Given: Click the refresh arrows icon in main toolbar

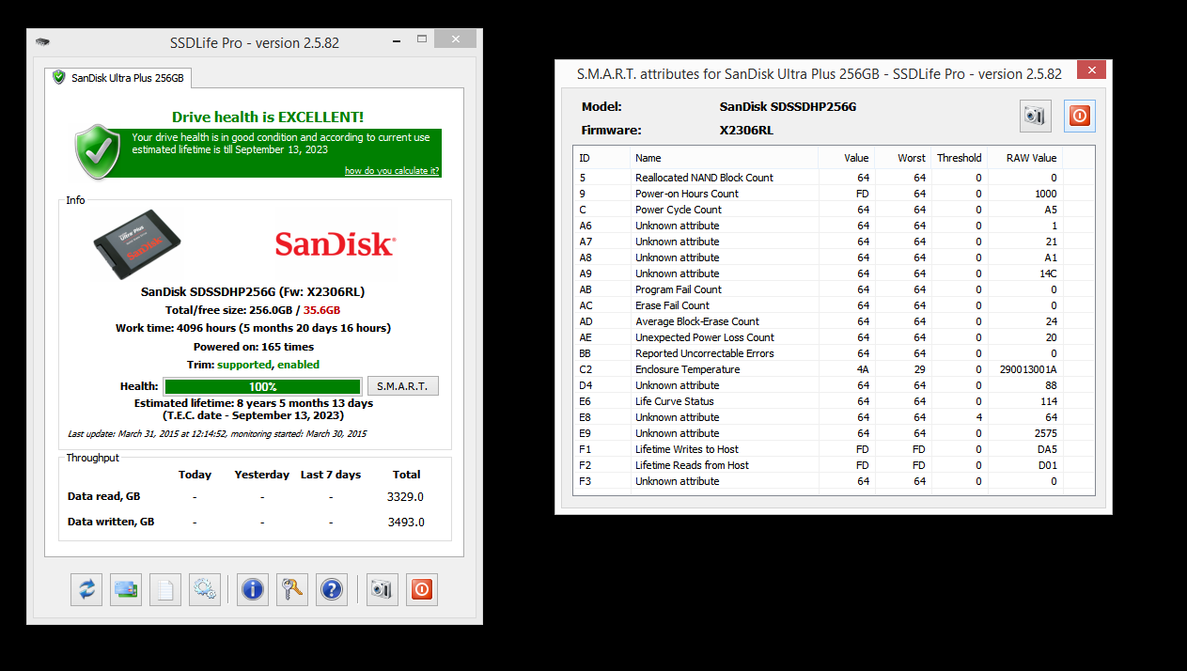Looking at the screenshot, I should pos(86,589).
